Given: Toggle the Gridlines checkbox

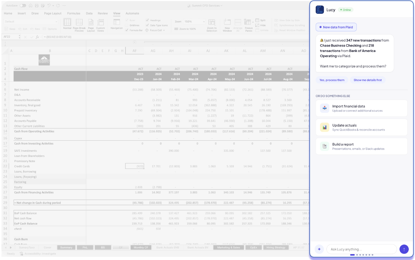Looking at the screenshot, I should [126, 24].
